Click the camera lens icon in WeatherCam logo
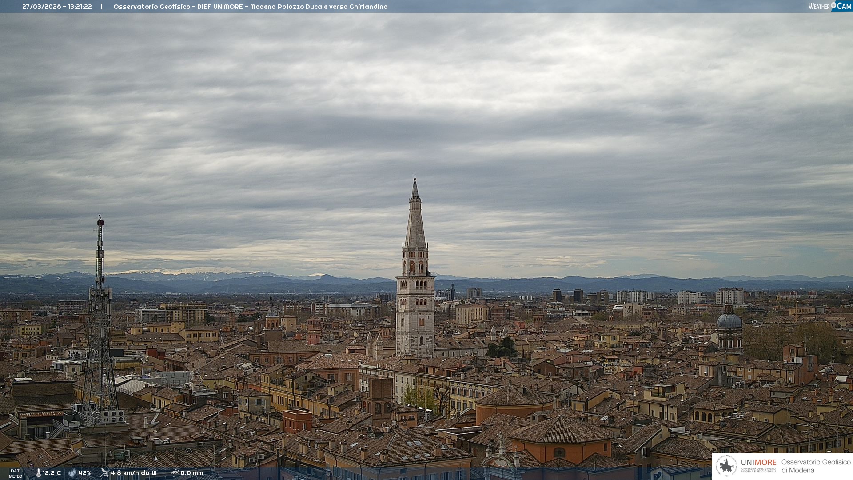The image size is (853, 480). coord(833,5)
